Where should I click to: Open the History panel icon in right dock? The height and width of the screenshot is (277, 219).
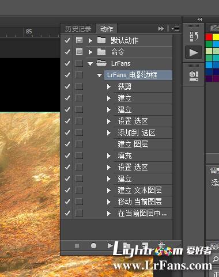tap(194, 36)
